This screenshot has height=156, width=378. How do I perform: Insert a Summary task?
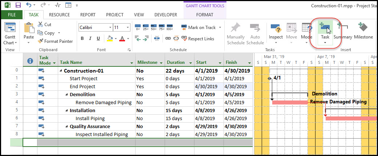(342, 29)
